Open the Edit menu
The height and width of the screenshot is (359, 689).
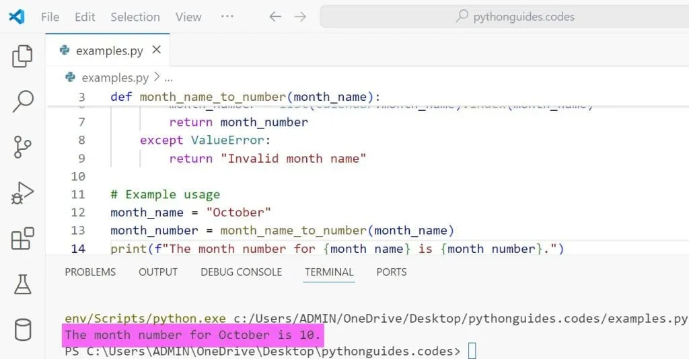pyautogui.click(x=85, y=17)
